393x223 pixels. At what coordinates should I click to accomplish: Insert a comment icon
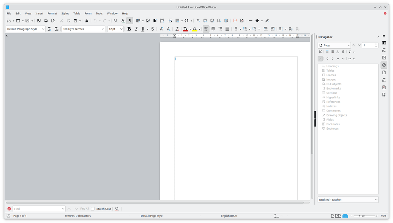(235, 21)
